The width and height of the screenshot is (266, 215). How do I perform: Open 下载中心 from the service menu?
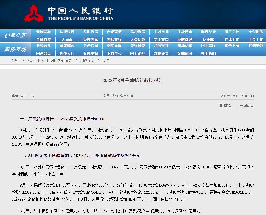(x=114, y=53)
